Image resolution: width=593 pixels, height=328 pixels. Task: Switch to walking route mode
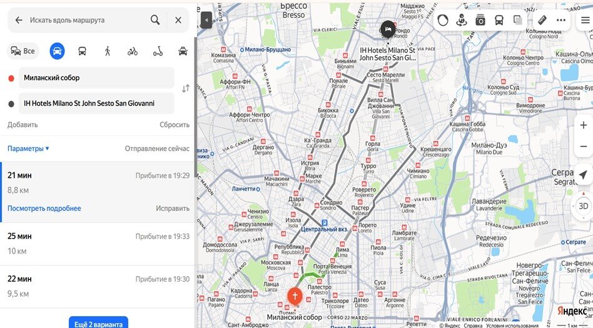[x=108, y=51]
